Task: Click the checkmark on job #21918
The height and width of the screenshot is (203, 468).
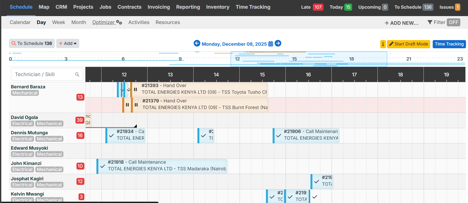Action: [x=103, y=166]
